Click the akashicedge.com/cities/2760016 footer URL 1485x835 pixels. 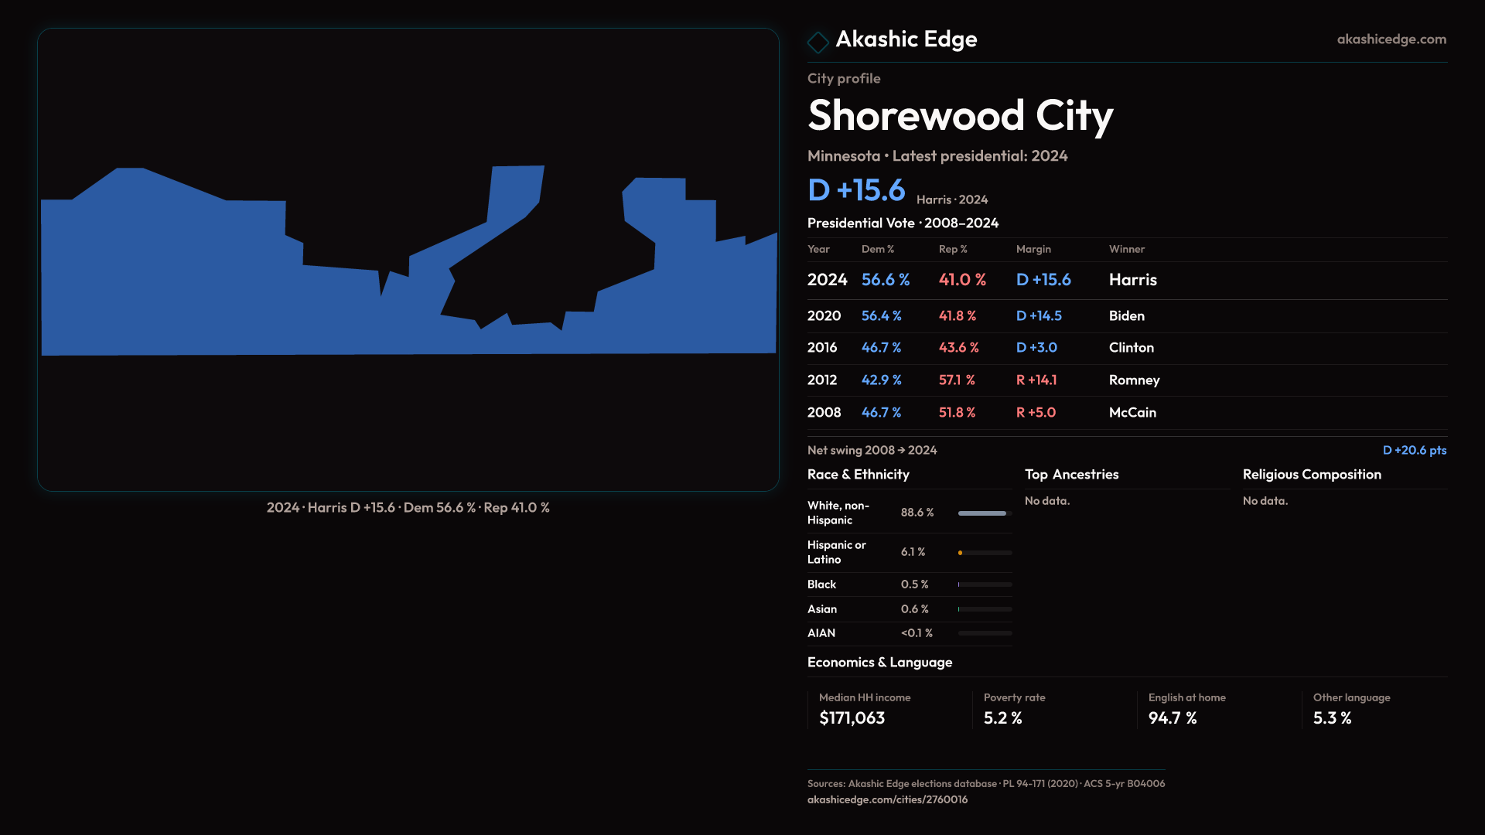(x=887, y=799)
